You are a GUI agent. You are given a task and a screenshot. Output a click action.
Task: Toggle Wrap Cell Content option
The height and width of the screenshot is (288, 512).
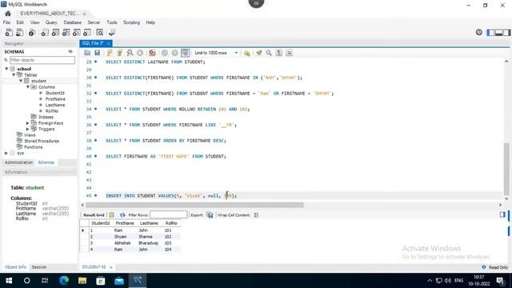(256, 215)
